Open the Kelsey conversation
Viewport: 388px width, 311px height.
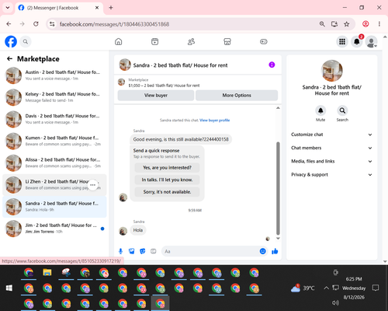[54, 97]
